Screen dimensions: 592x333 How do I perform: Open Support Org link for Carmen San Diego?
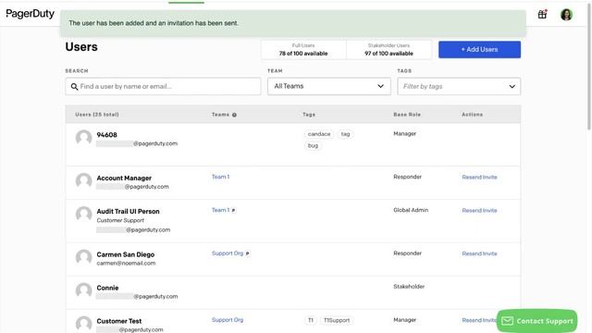point(228,253)
